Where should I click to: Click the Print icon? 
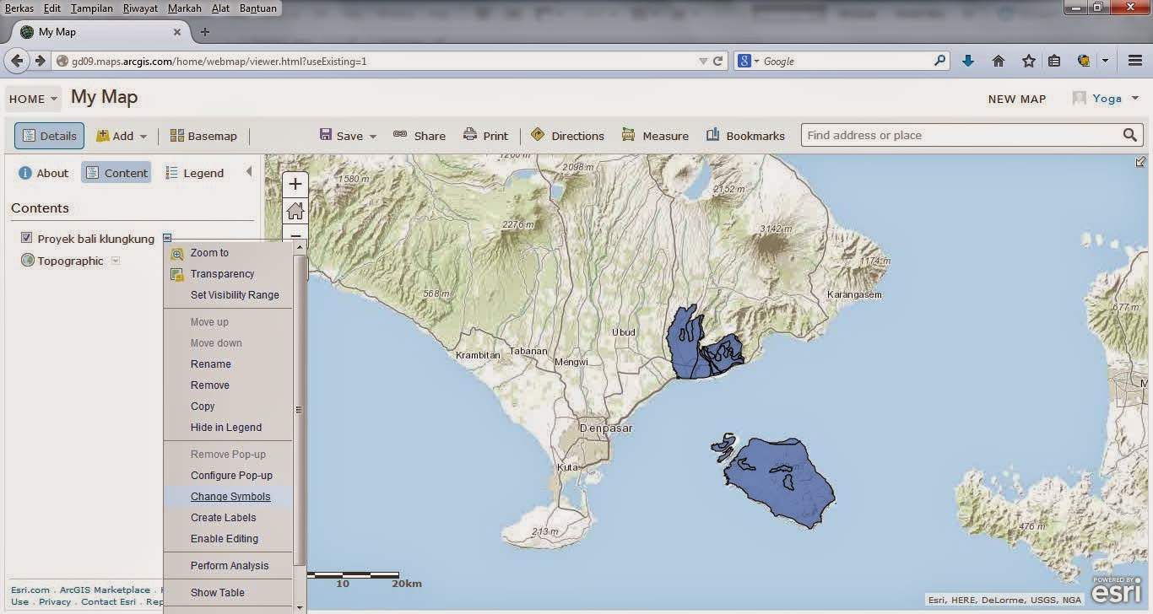click(485, 135)
